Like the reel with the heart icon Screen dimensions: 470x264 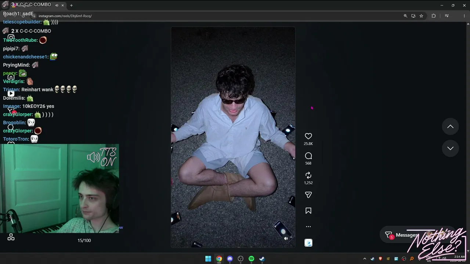pyautogui.click(x=308, y=136)
